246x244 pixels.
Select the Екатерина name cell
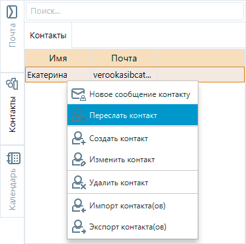click(x=58, y=75)
